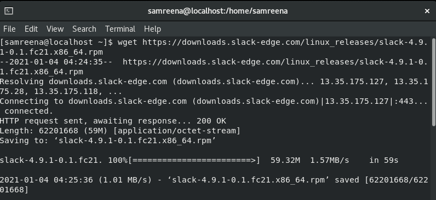Click the terminal window icon in title bar
The height and width of the screenshot is (200, 436).
(x=9, y=11)
